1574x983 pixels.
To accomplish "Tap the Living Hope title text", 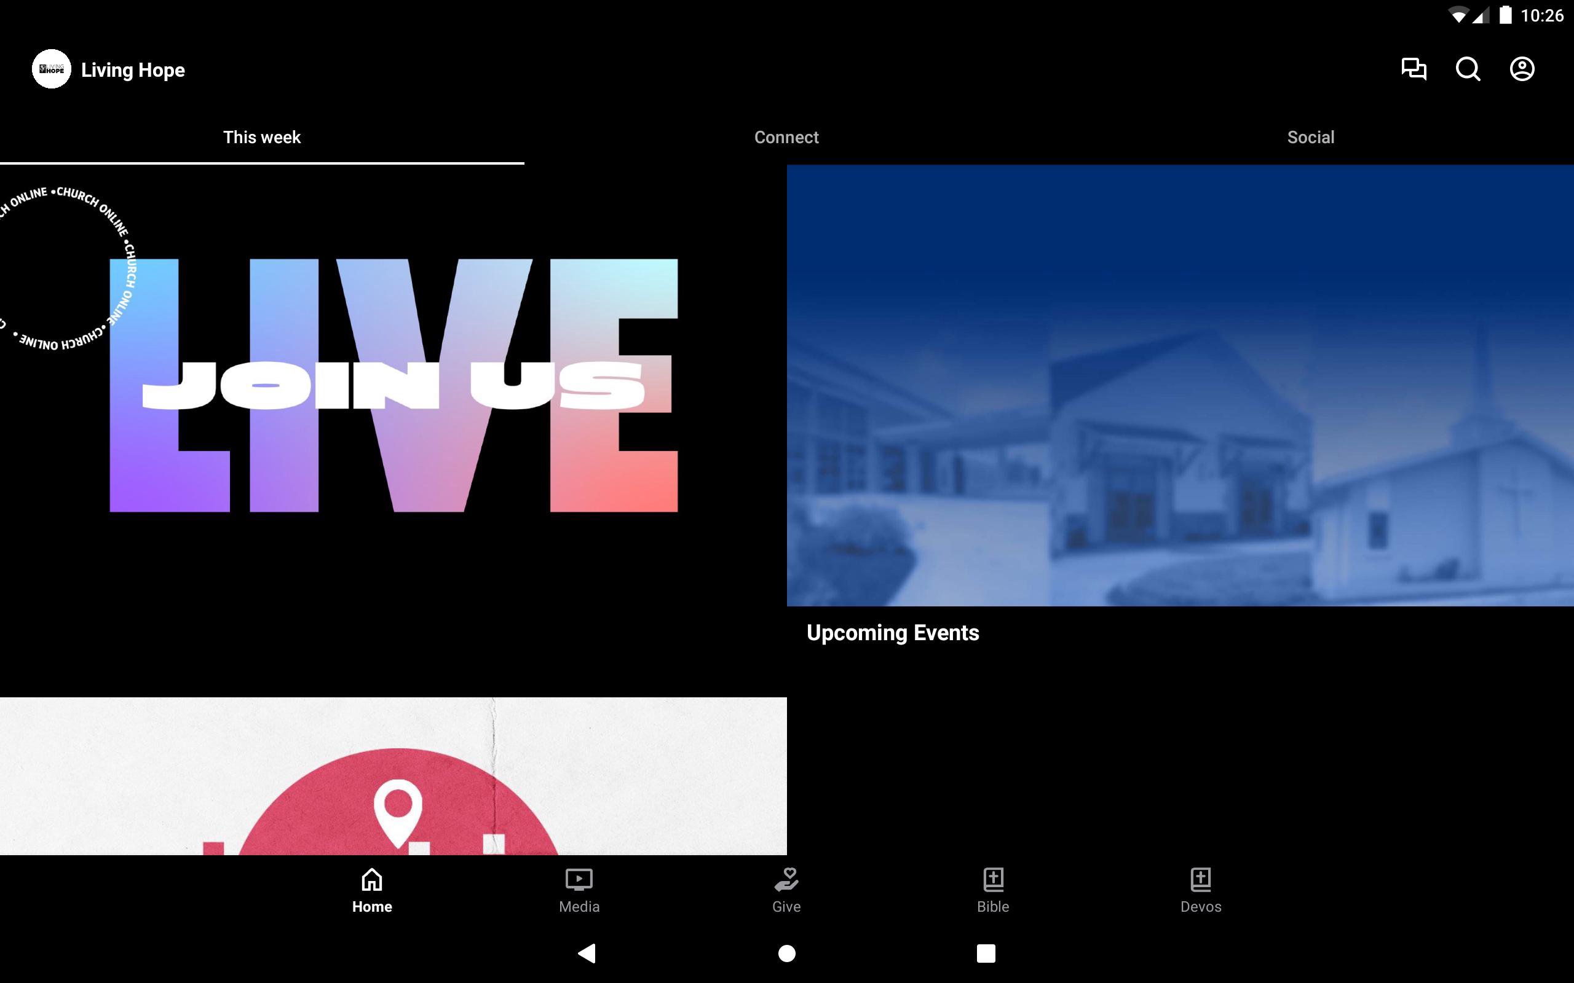I will tap(133, 70).
